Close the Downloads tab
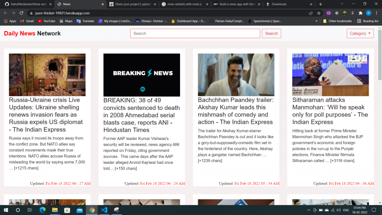Viewport: 382px width, 215px height. (x=311, y=4)
